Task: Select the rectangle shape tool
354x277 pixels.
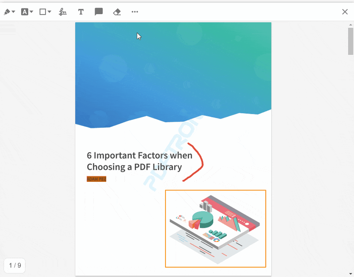Action: point(42,12)
